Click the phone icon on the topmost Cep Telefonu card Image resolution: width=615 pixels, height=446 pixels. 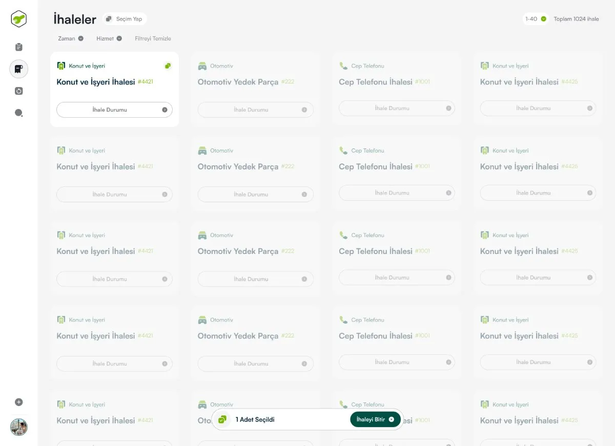(343, 66)
